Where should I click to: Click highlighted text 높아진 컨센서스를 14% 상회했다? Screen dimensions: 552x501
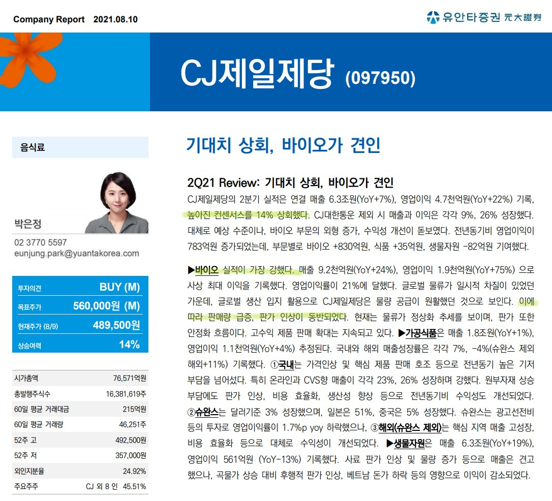tap(248, 215)
